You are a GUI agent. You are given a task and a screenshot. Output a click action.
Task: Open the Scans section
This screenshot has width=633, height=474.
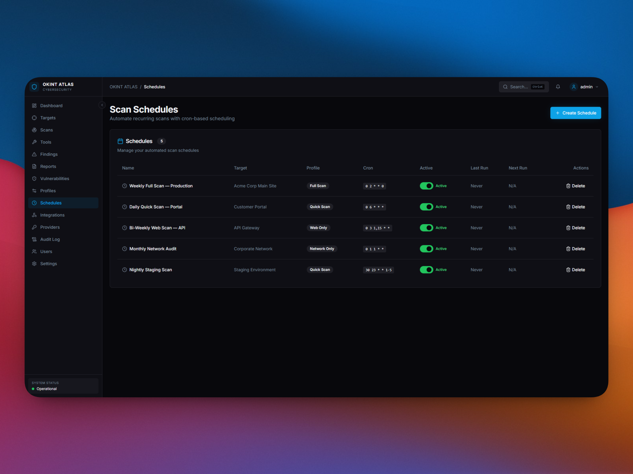tap(46, 130)
